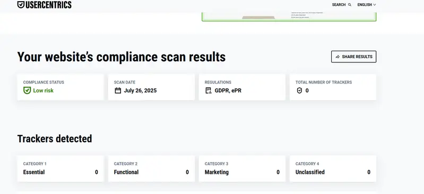The image size is (424, 194).
Task: Click the Category 2 label
Action: 126,163
